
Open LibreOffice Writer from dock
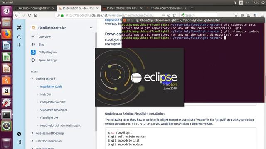tap(6, 46)
